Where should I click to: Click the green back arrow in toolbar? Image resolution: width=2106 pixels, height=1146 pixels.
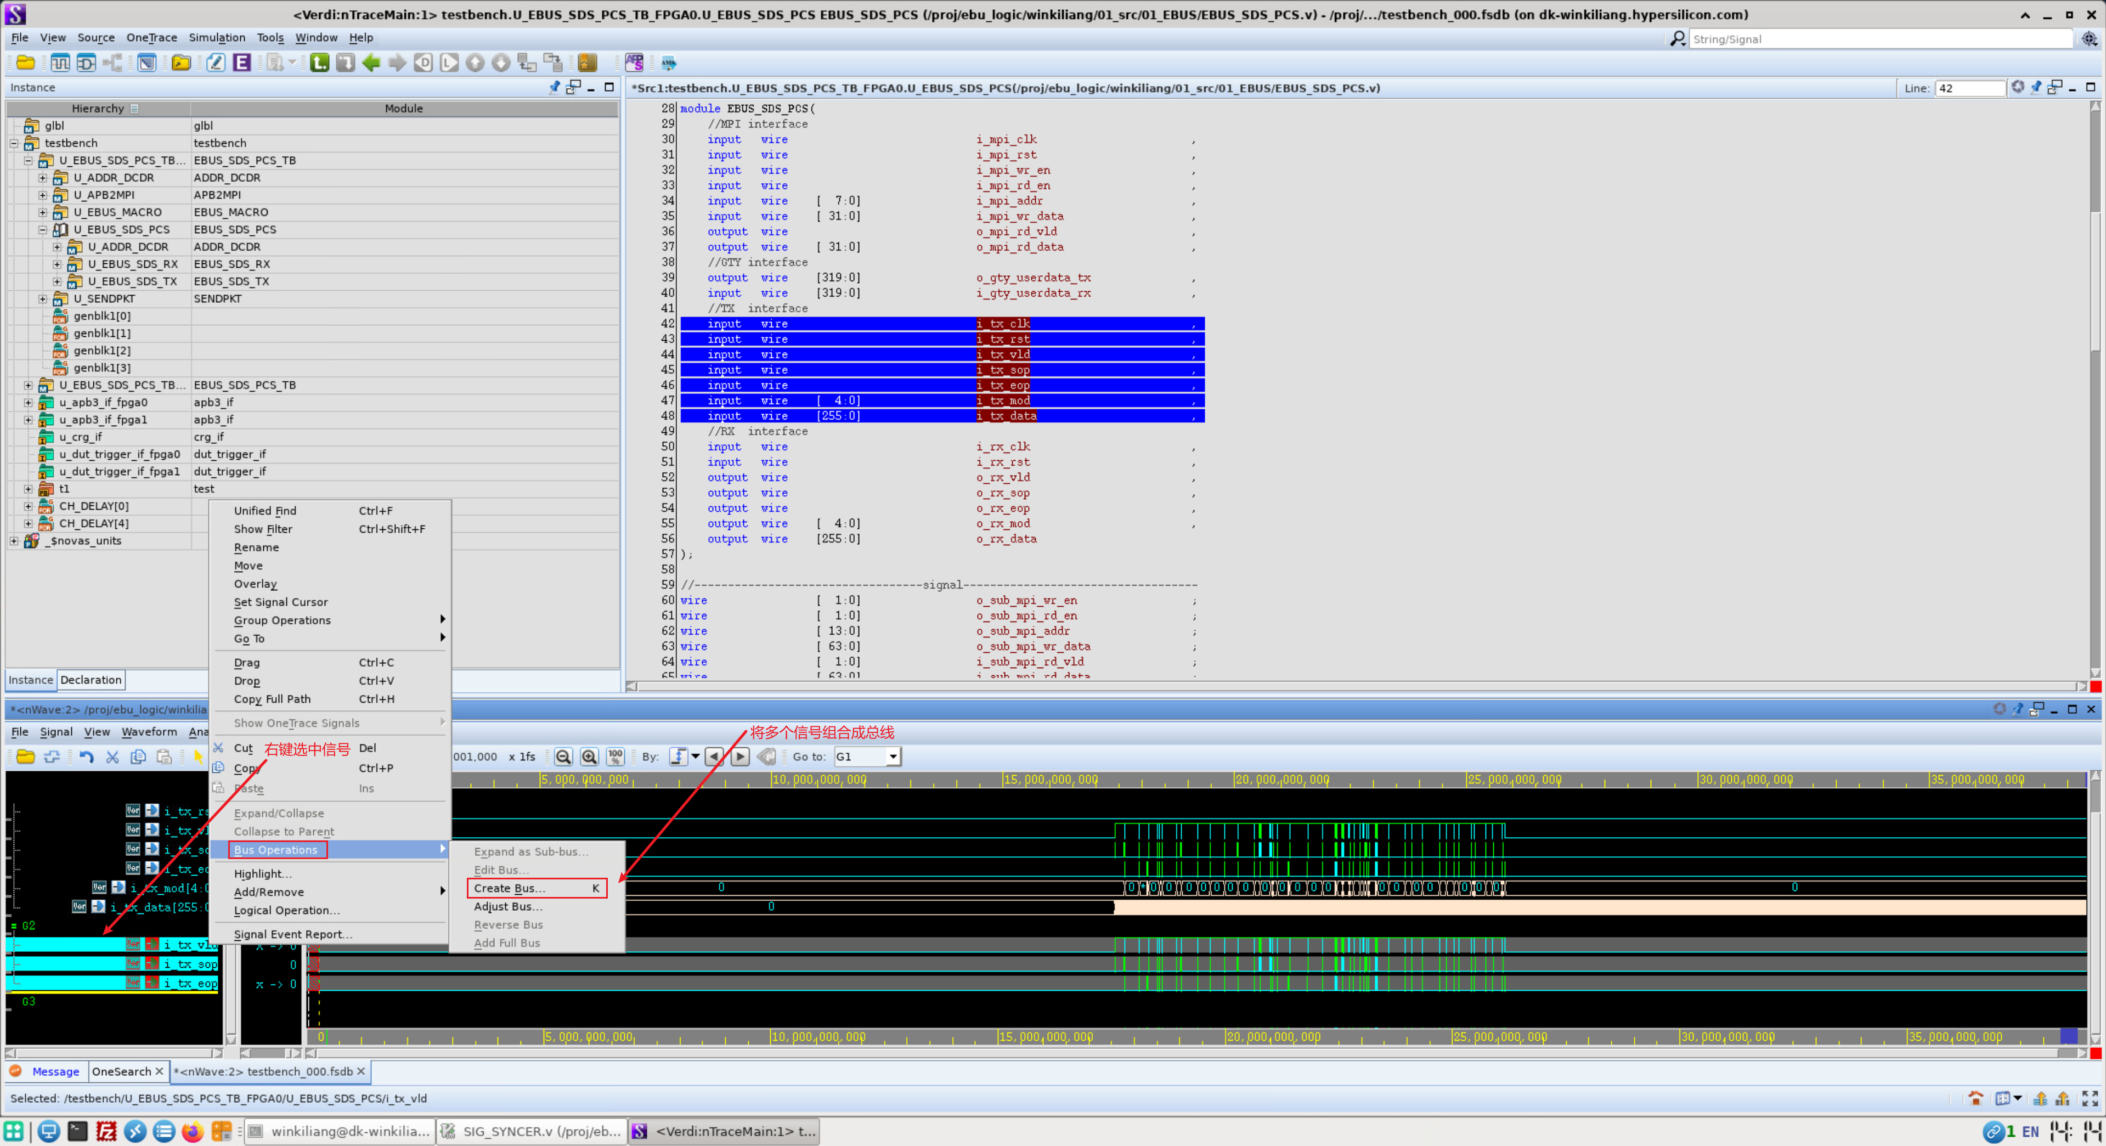point(371,63)
